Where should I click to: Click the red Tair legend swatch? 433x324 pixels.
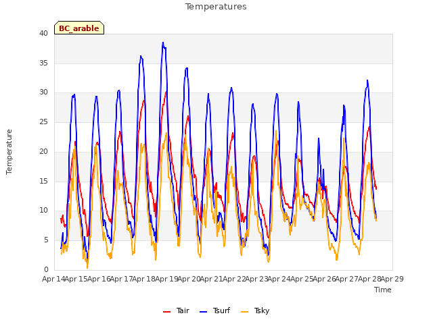[167, 312]
